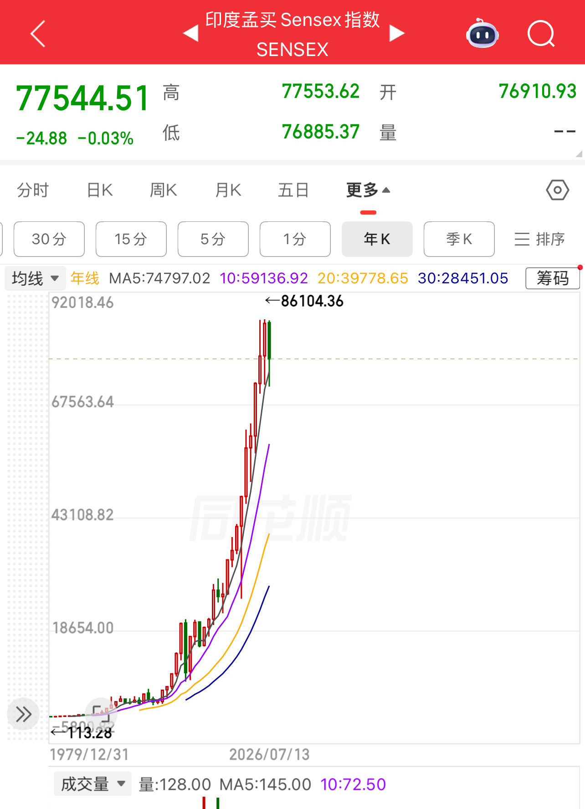Image resolution: width=585 pixels, height=809 pixels.
Task: Open search with magnifier icon
Action: (541, 34)
